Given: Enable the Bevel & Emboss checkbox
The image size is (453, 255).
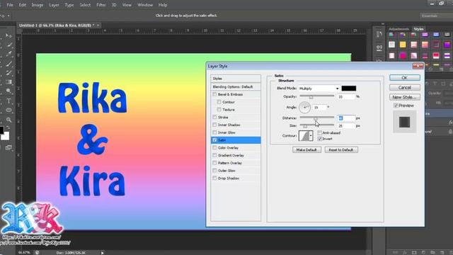Looking at the screenshot, I should 214,94.
